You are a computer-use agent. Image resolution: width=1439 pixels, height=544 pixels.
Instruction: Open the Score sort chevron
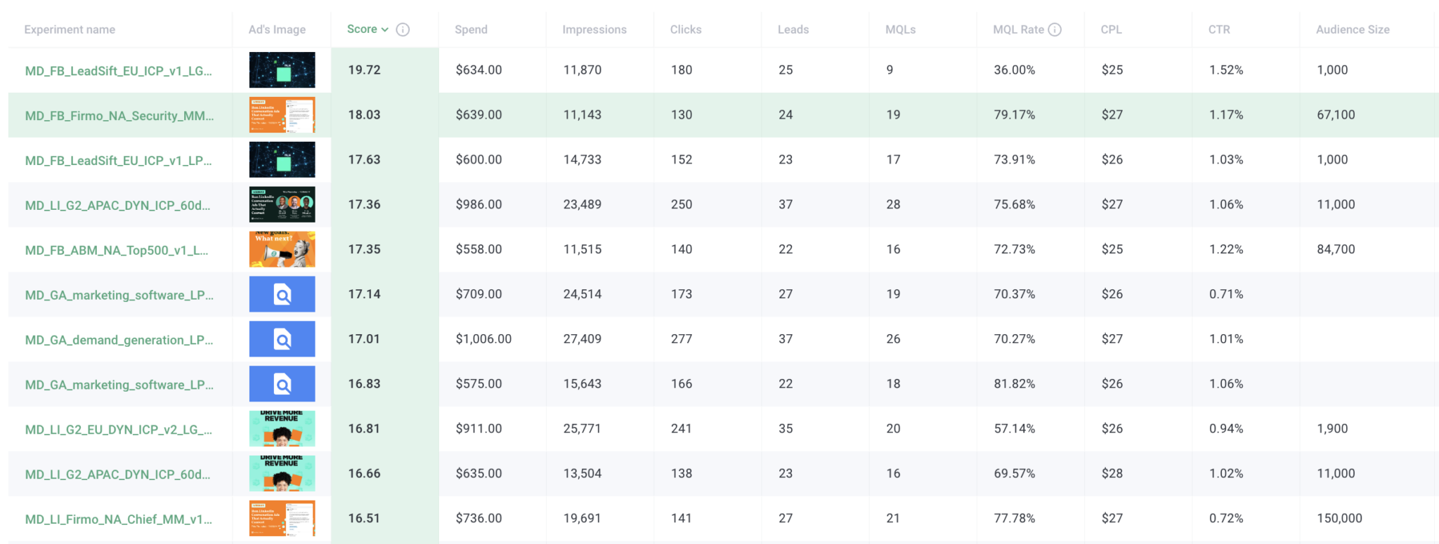[383, 29]
